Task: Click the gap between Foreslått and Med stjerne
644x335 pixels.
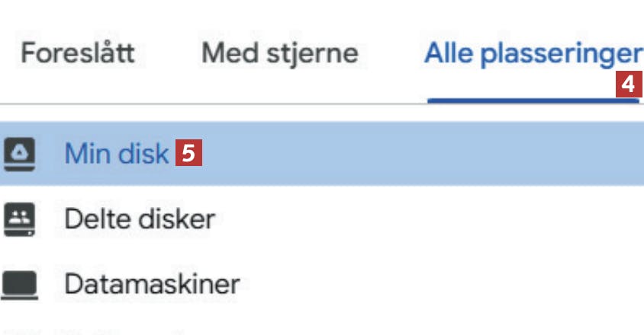Action: tap(168, 54)
